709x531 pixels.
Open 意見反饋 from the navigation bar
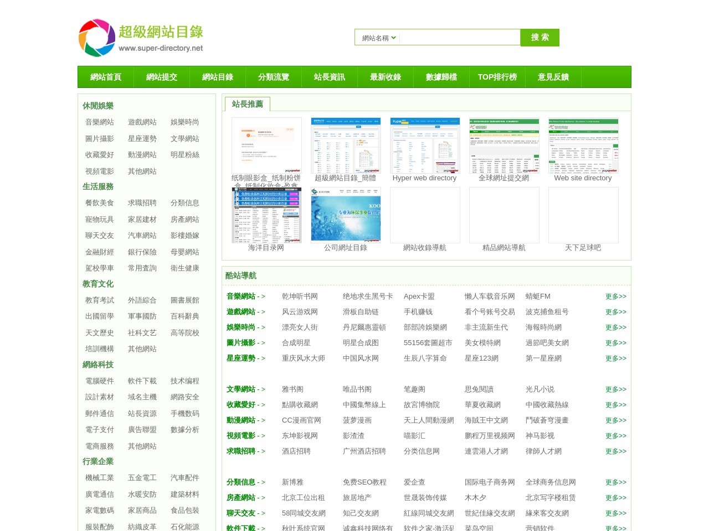tap(553, 77)
